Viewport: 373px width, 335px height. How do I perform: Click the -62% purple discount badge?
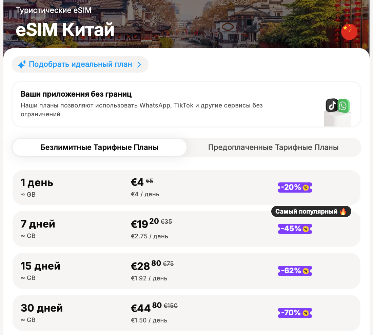[295, 271]
